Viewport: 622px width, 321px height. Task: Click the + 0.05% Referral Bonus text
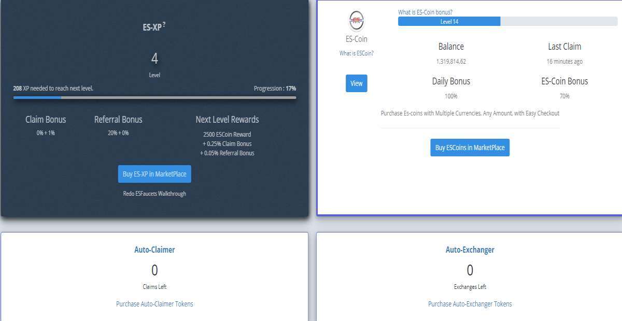pyautogui.click(x=227, y=153)
